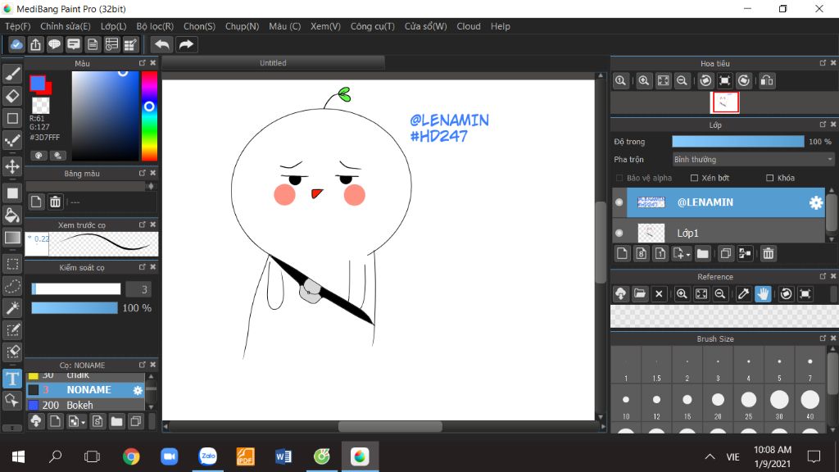Open the Lớp(L) menu
Screen dimensions: 839x472
click(113, 26)
